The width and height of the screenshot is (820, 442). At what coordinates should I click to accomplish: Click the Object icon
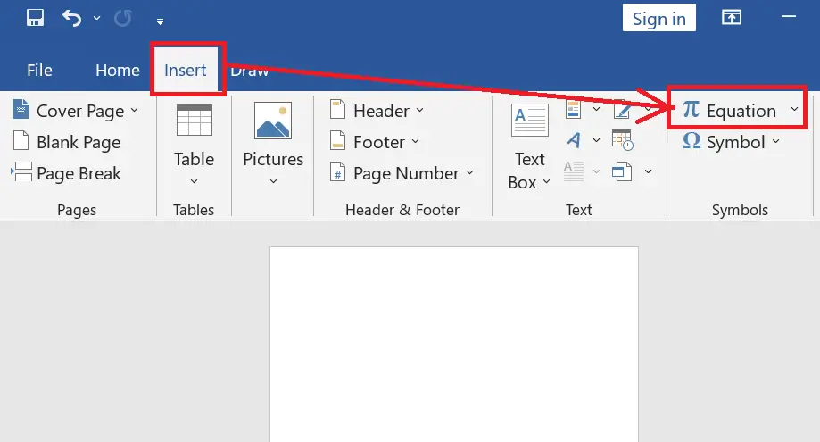pos(622,171)
